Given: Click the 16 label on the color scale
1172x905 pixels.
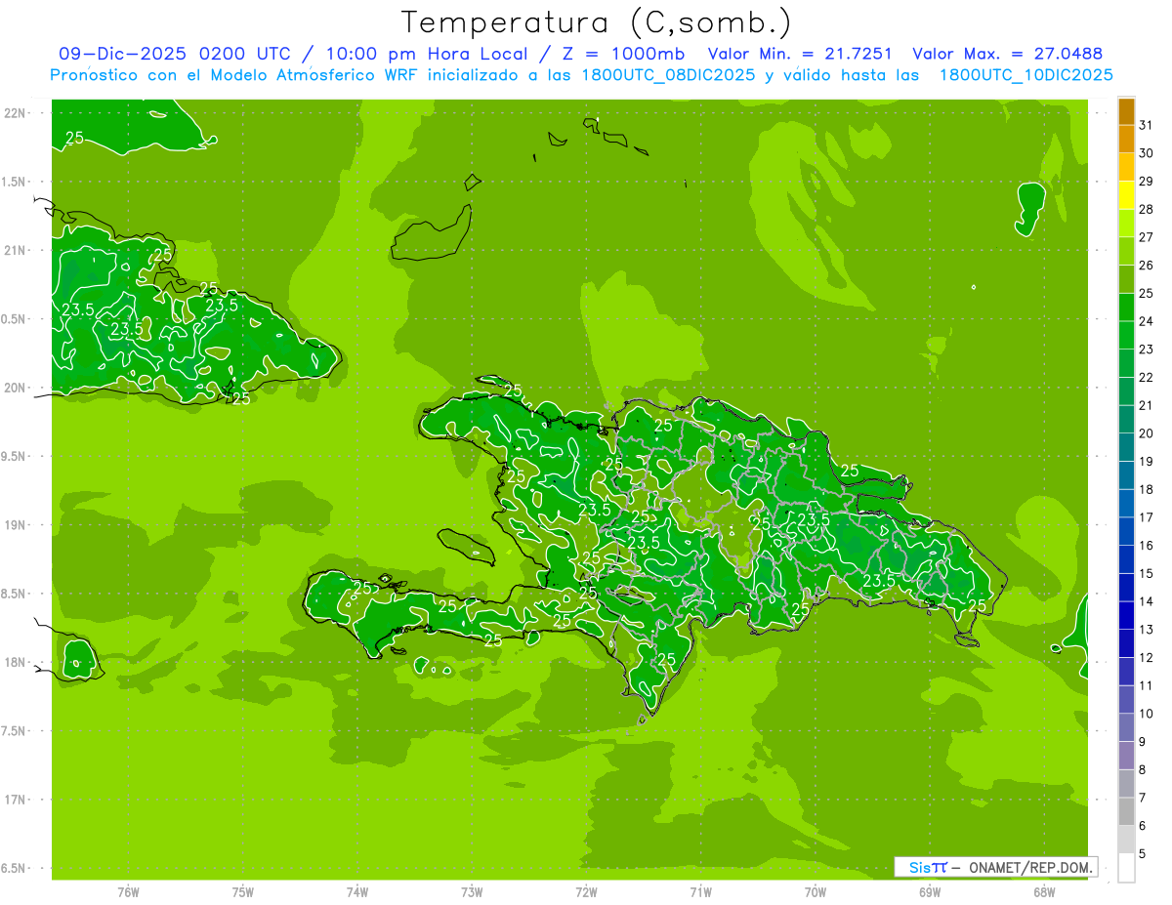Looking at the screenshot, I should (1147, 546).
